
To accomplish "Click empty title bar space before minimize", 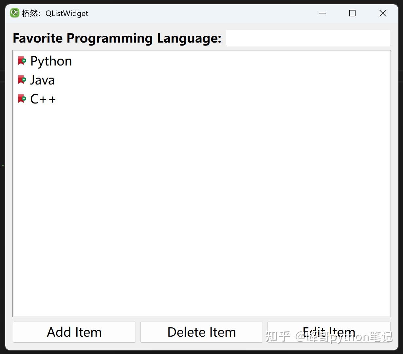I will (203, 13).
